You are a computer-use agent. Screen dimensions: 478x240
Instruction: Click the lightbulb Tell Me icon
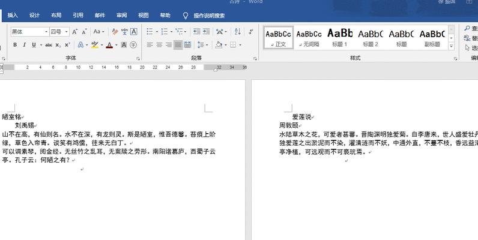tap(186, 16)
